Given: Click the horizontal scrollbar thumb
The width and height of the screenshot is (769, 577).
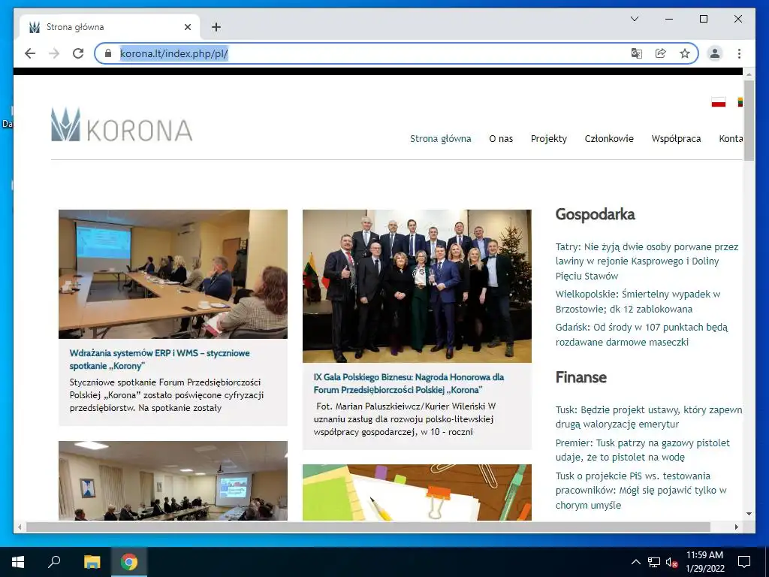Looking at the screenshot, I should click(x=368, y=527).
